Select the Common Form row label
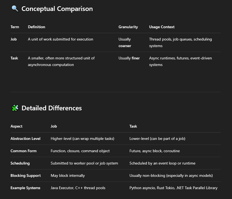The width and height of the screenshot is (232, 199). 24,151
